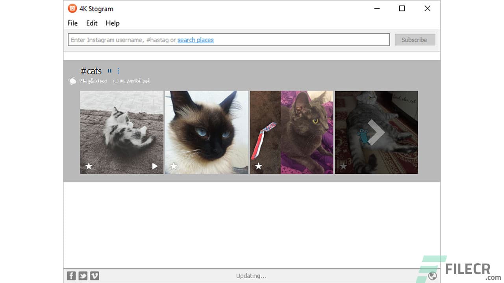Click the updating spinner icon beside #cats
Screen dimensions: 504x283
[x=73, y=81]
